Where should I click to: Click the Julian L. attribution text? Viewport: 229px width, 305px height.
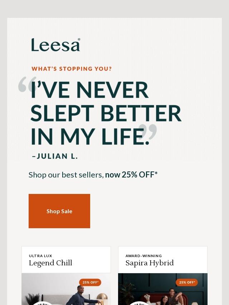pos(55,156)
